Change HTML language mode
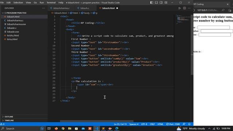This screenshot has width=233, height=131. (160, 124)
